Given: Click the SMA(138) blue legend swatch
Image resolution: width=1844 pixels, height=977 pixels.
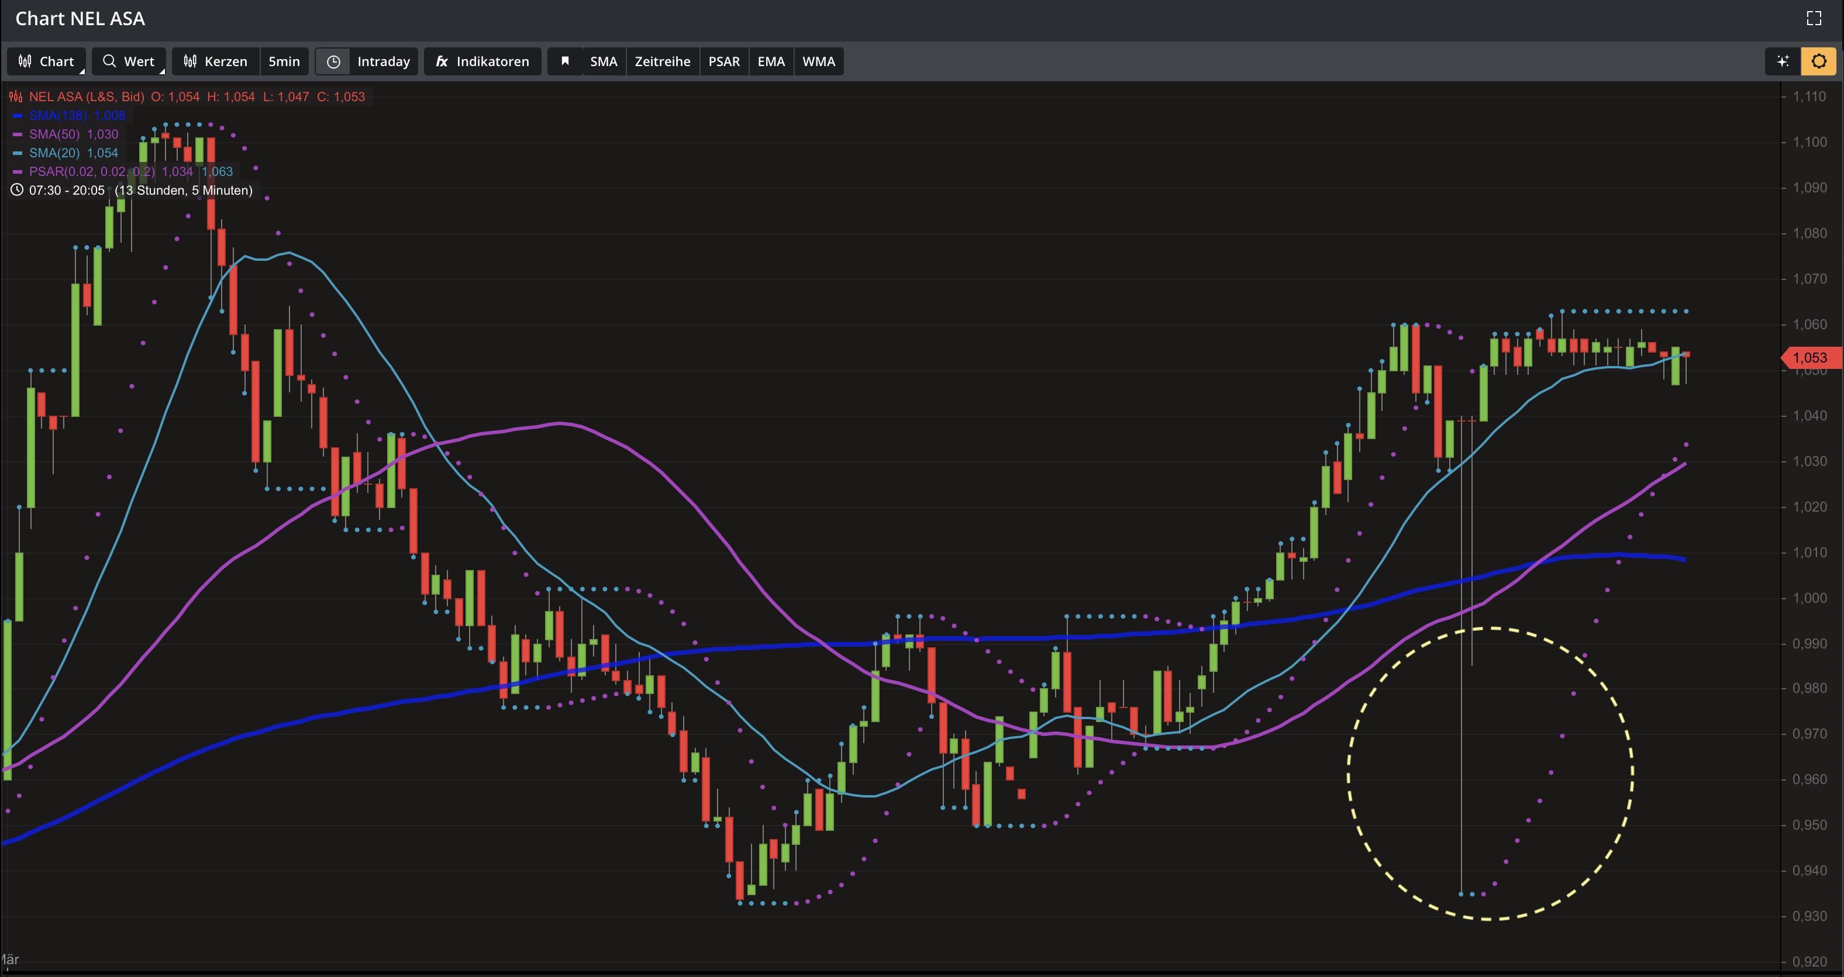Looking at the screenshot, I should pyautogui.click(x=17, y=115).
